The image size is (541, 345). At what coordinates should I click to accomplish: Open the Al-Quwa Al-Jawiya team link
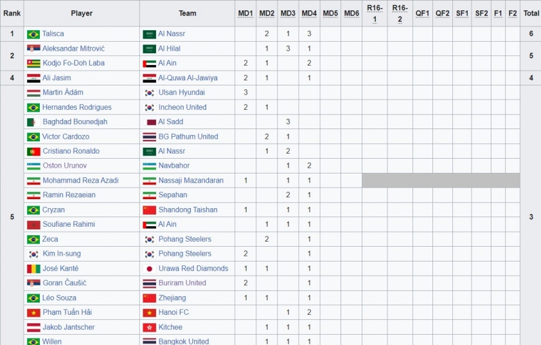coord(188,78)
